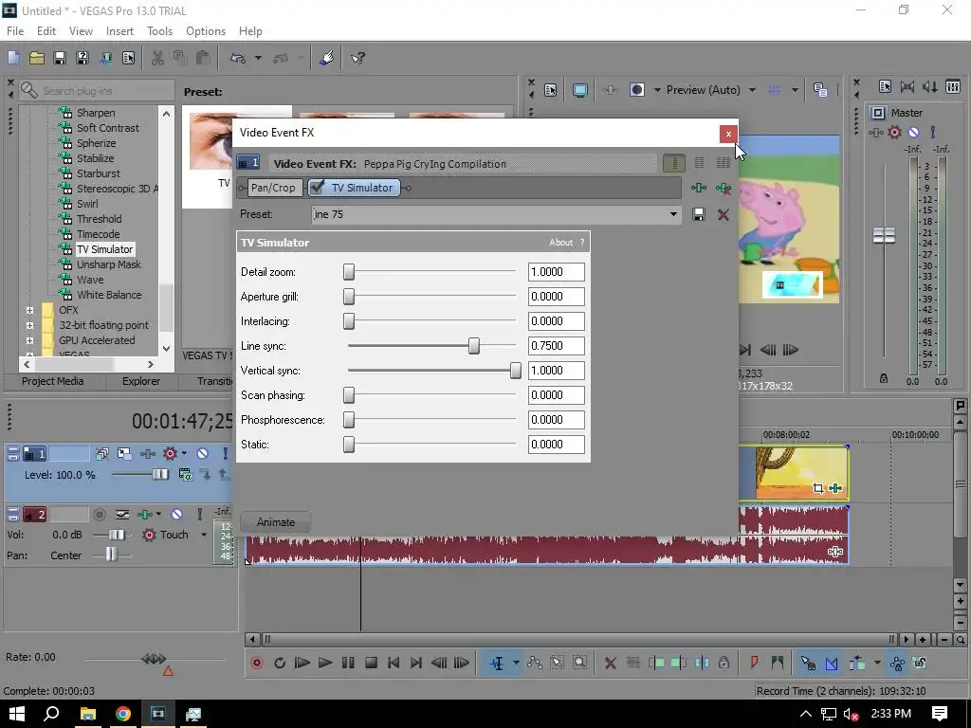Open a project with the folder icon
971x728 pixels.
point(37,58)
